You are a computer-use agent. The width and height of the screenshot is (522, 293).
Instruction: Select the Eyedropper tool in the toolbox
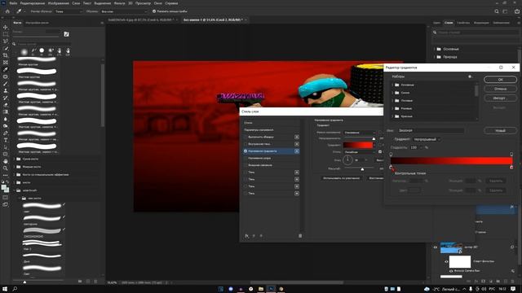[6, 69]
